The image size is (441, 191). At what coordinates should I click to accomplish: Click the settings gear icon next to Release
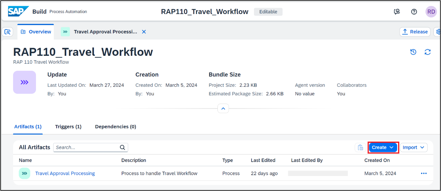pos(438,32)
